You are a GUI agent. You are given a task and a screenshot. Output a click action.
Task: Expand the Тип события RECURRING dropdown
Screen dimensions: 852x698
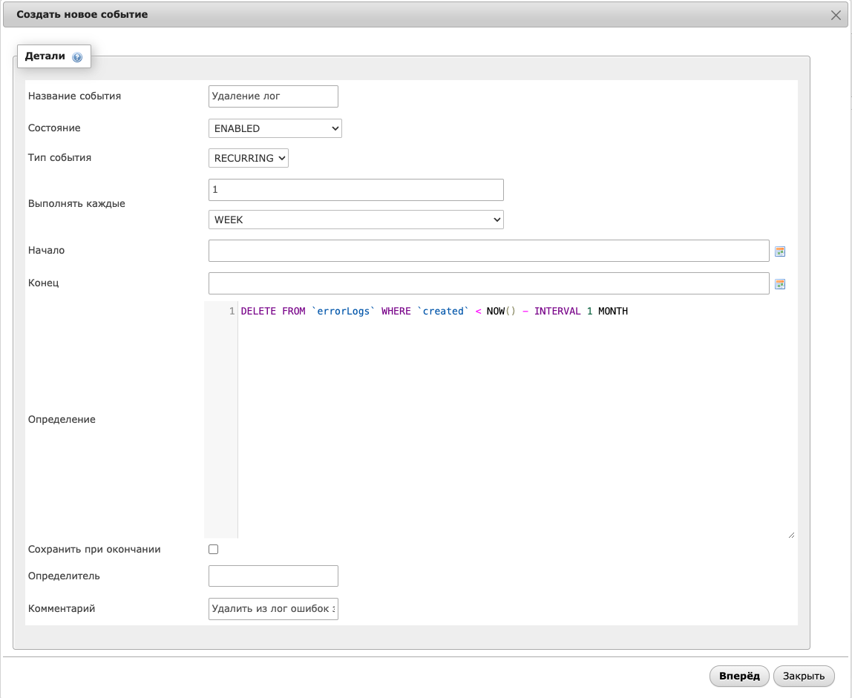point(248,158)
